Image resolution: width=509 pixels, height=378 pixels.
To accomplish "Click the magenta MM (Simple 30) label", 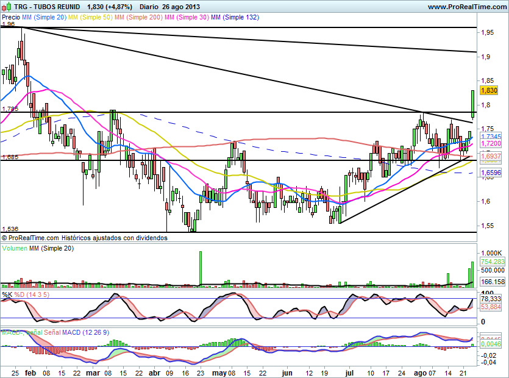I will pyautogui.click(x=187, y=18).
